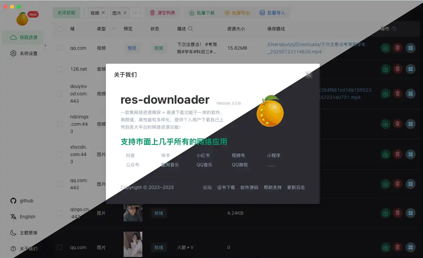Screen dimensions: 423x258
Task: Click search icon beside 描述 header
Action: point(190,29)
